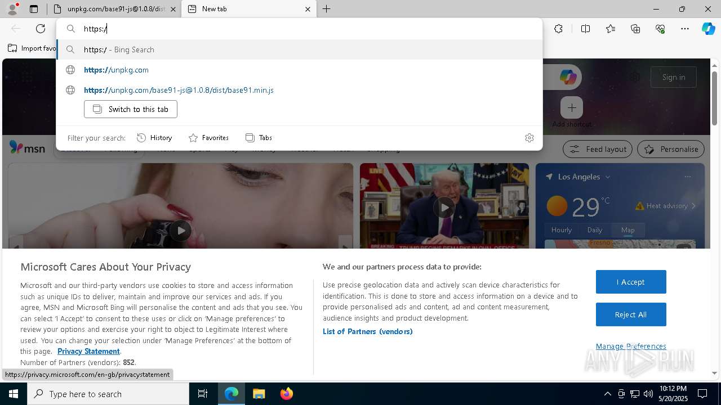
Task: Select the New tab tab
Action: 249,9
